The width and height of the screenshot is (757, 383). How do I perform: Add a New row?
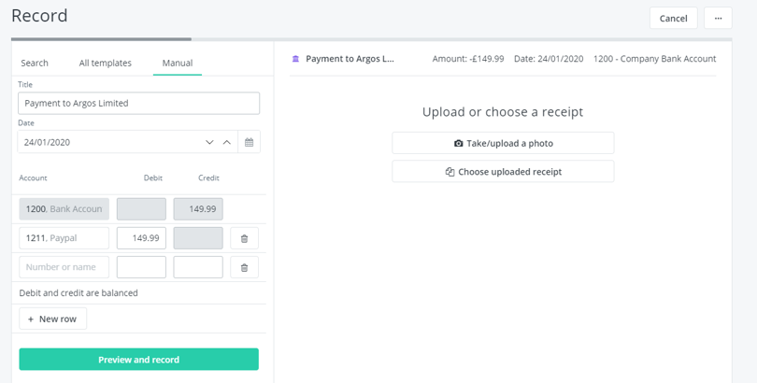click(53, 319)
